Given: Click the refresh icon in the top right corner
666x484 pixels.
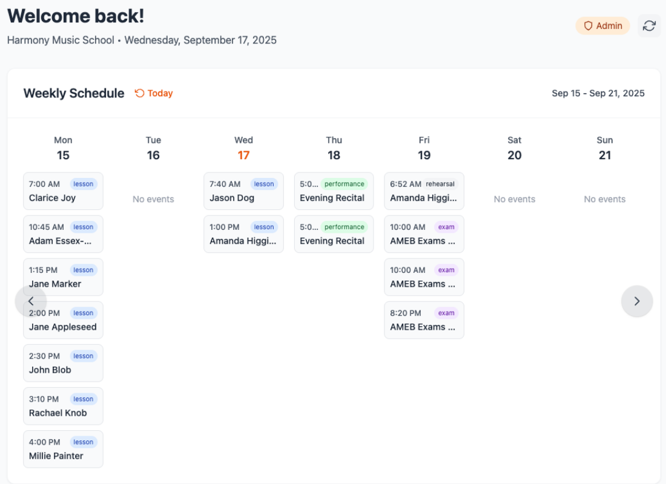Looking at the screenshot, I should 649,25.
